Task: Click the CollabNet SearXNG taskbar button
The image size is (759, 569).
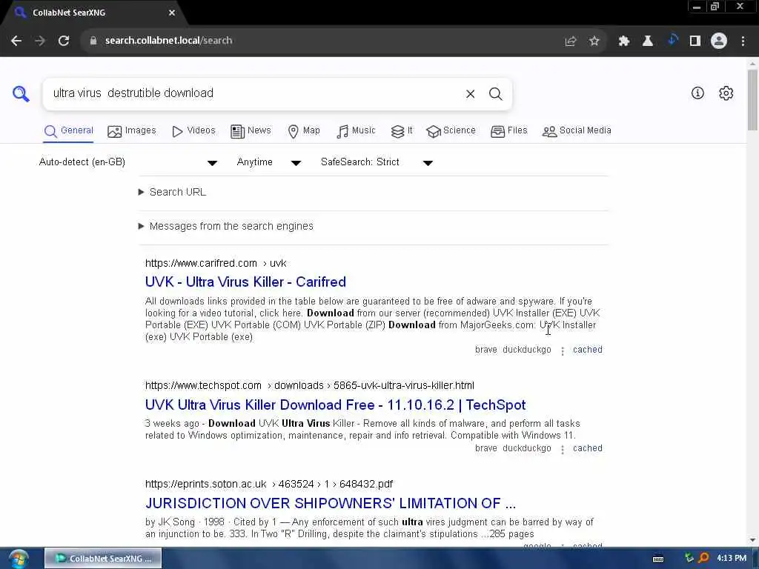Action: pos(103,559)
